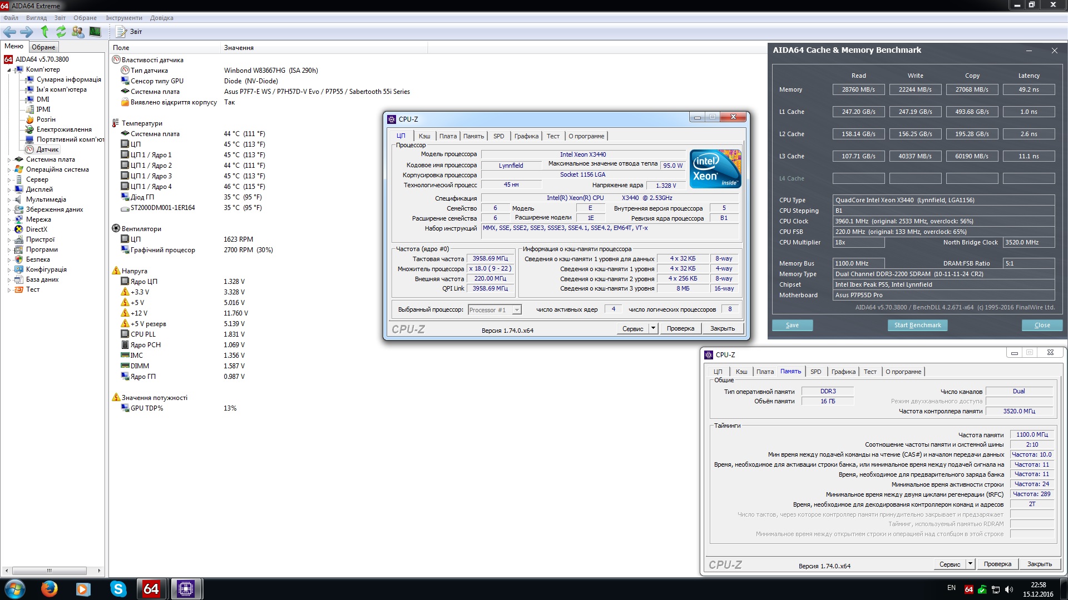Open Skype from the taskbar
This screenshot has width=1068, height=600.
[118, 588]
